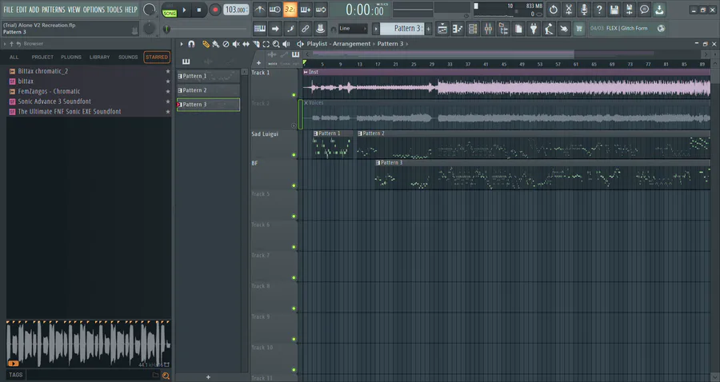Toggle step editing mode icon
Screen dimensions: 720x382
point(290,29)
